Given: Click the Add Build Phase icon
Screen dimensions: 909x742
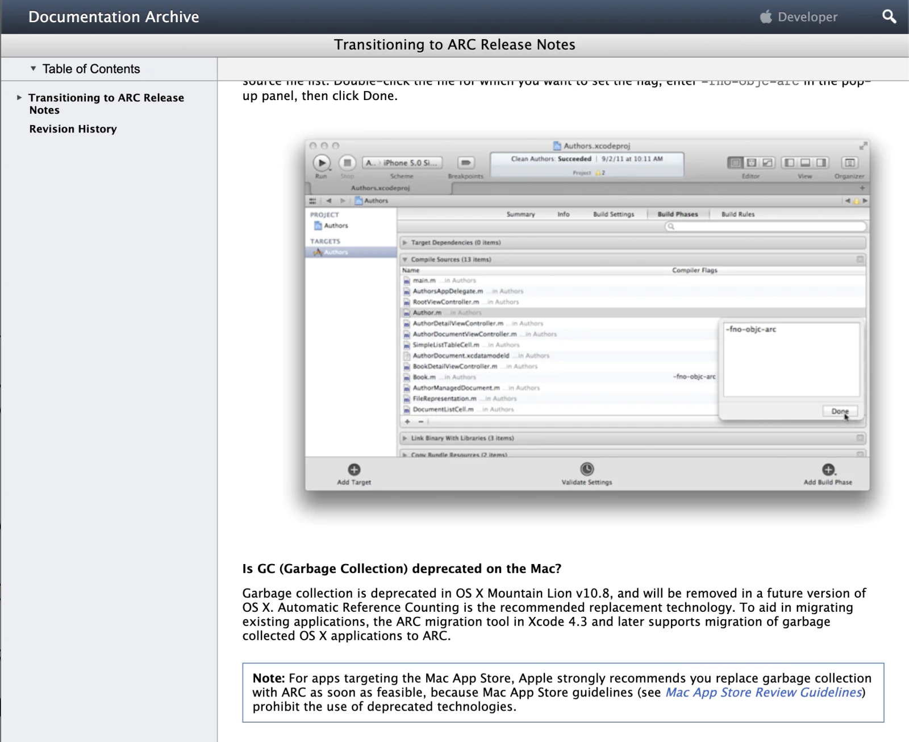Looking at the screenshot, I should (828, 470).
